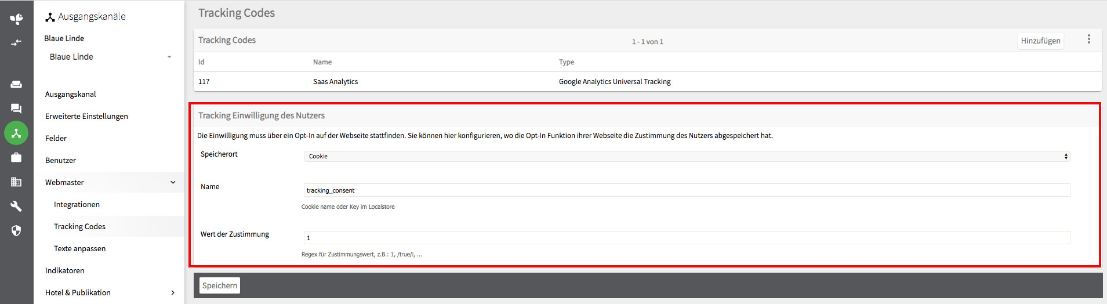
Task: Click the Hinzufügen button
Action: coord(1040,41)
